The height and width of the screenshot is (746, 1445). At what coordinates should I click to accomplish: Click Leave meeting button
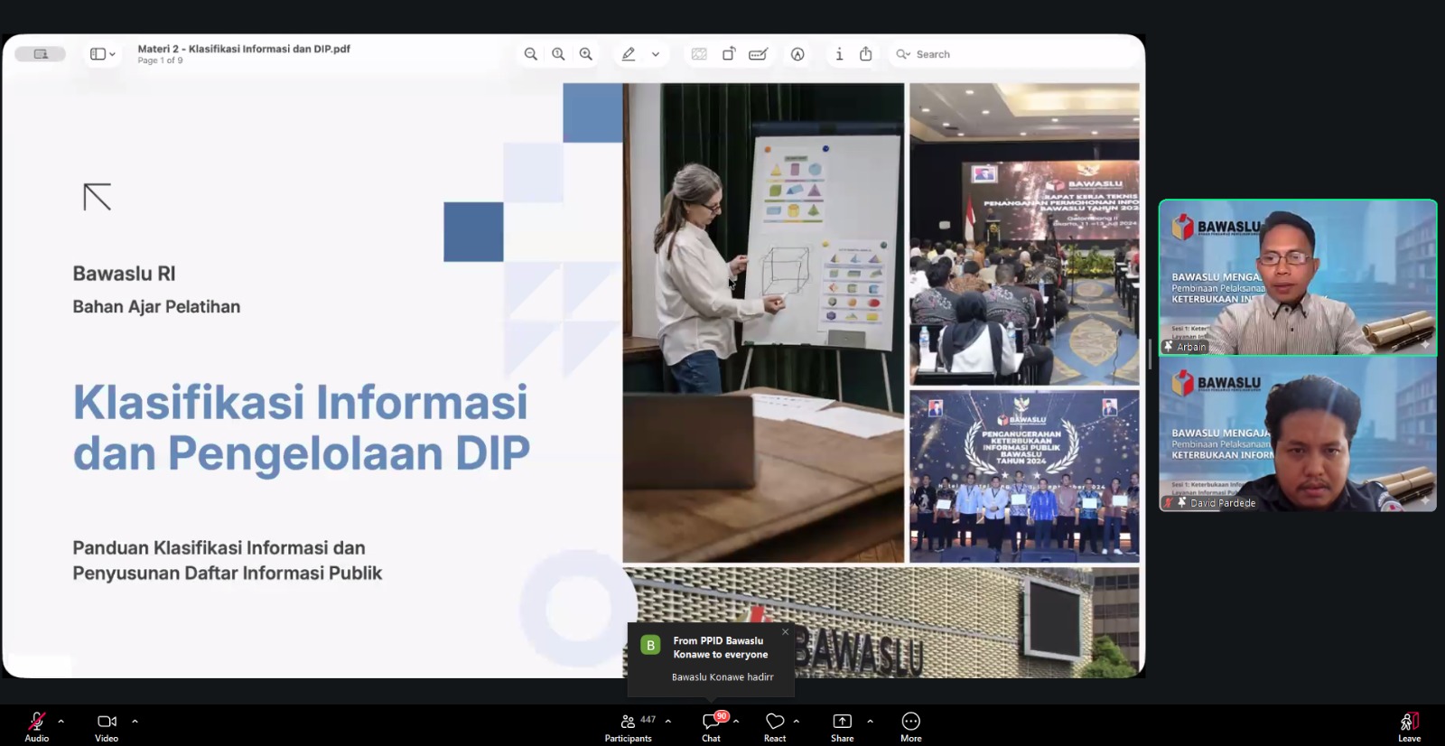click(1410, 726)
